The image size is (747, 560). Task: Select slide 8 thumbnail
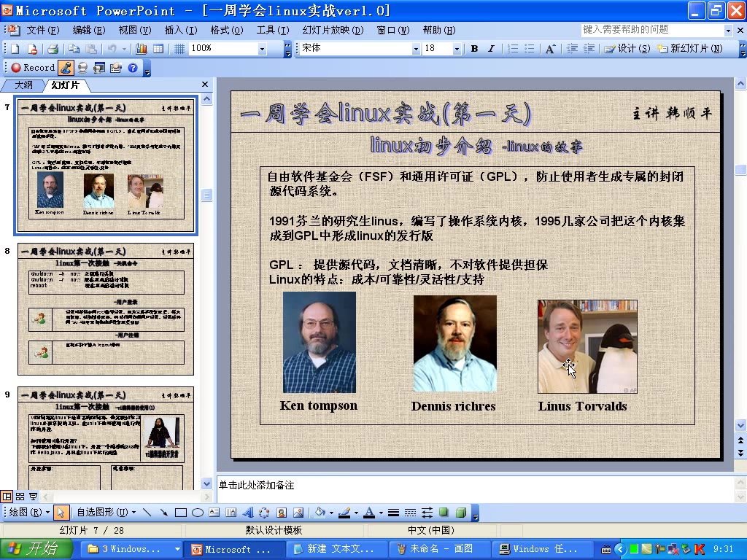(x=106, y=309)
